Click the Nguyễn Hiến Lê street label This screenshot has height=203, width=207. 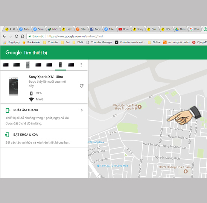point(178,137)
